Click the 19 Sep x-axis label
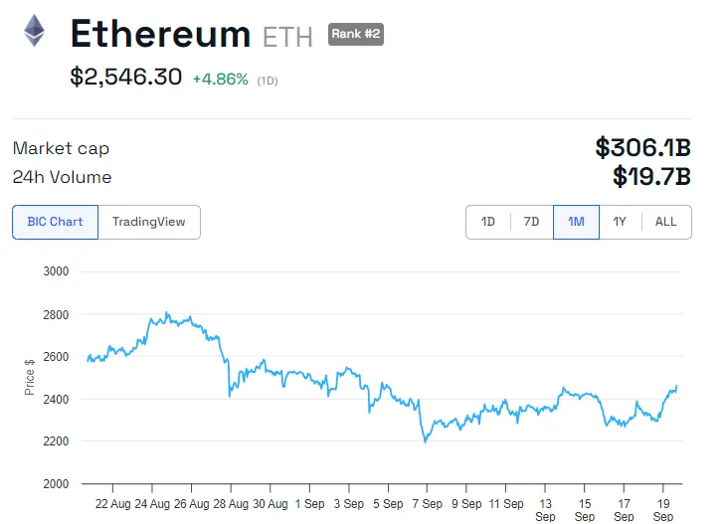 click(x=663, y=510)
